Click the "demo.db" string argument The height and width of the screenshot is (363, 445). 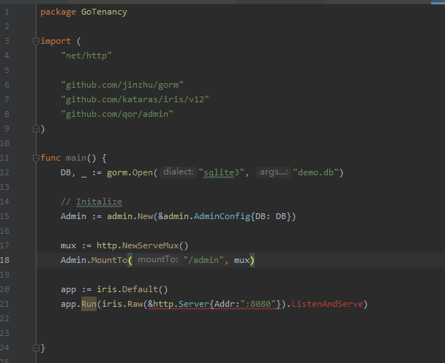(316, 172)
